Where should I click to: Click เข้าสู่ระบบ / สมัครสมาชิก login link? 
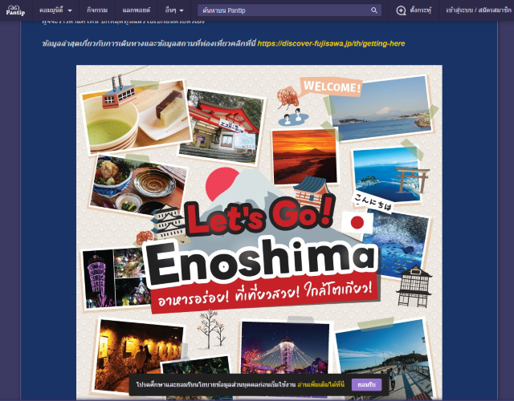pyautogui.click(x=479, y=10)
